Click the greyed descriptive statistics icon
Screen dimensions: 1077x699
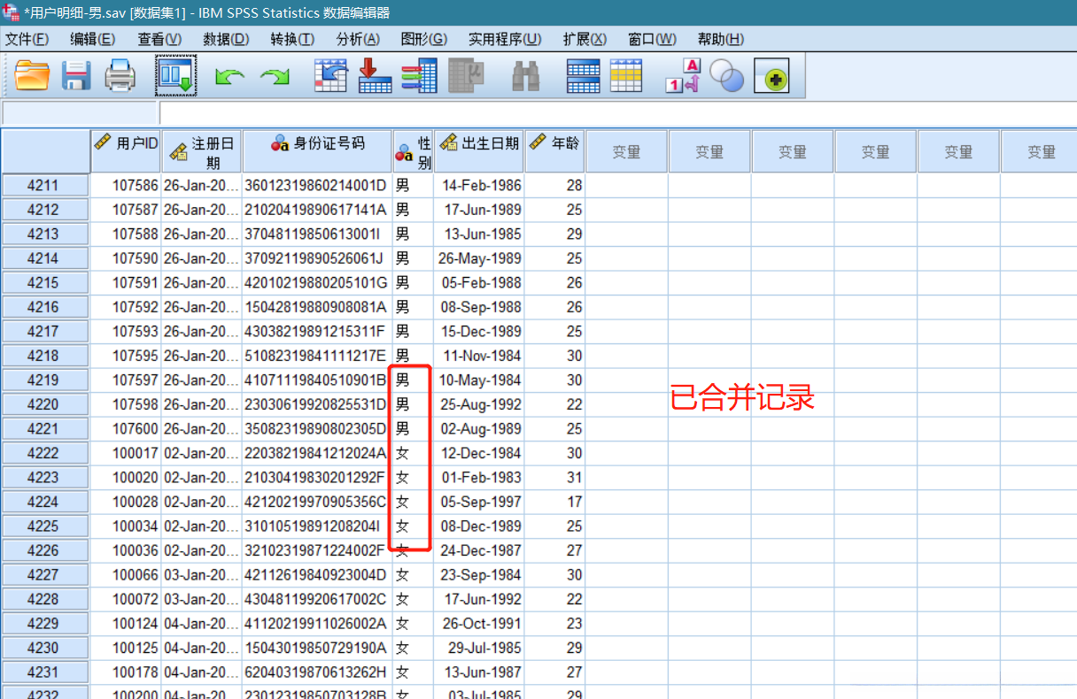click(x=466, y=76)
